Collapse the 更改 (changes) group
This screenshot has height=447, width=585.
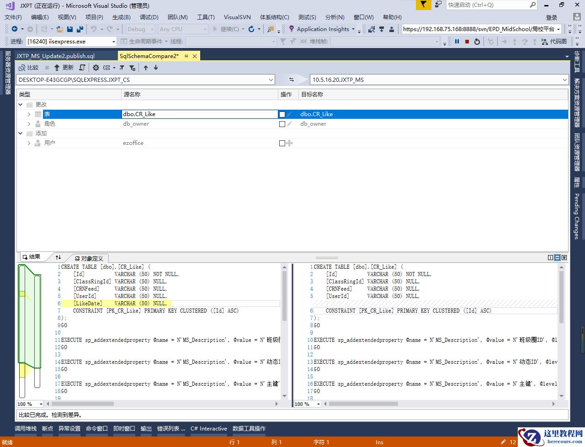coord(21,105)
